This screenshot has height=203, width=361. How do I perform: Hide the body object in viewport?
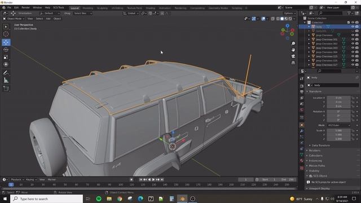click(x=353, y=27)
